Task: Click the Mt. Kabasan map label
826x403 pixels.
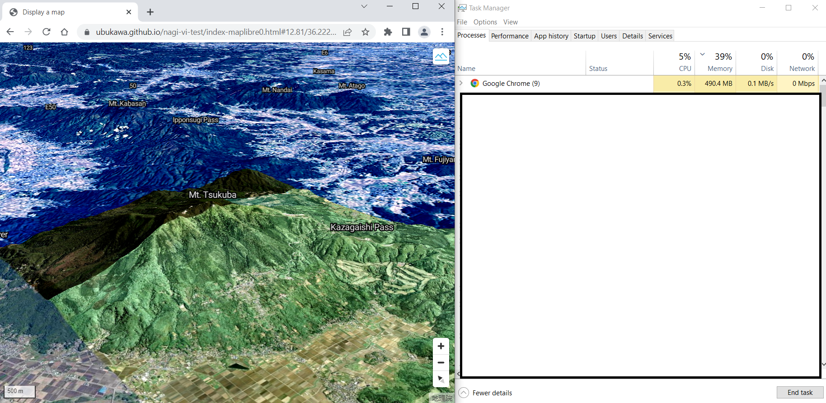Action: [x=127, y=103]
